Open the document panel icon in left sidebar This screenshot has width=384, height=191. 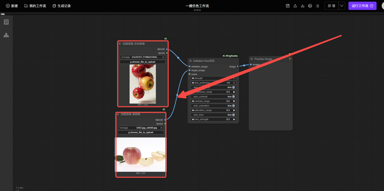coord(6,22)
